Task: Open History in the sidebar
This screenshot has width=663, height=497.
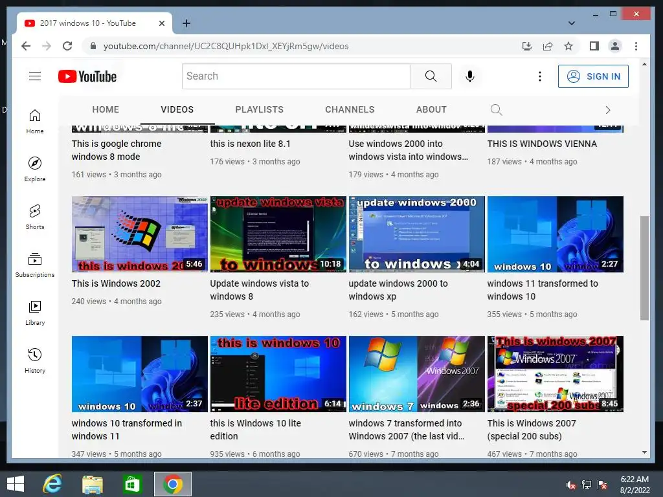Action: (35, 360)
